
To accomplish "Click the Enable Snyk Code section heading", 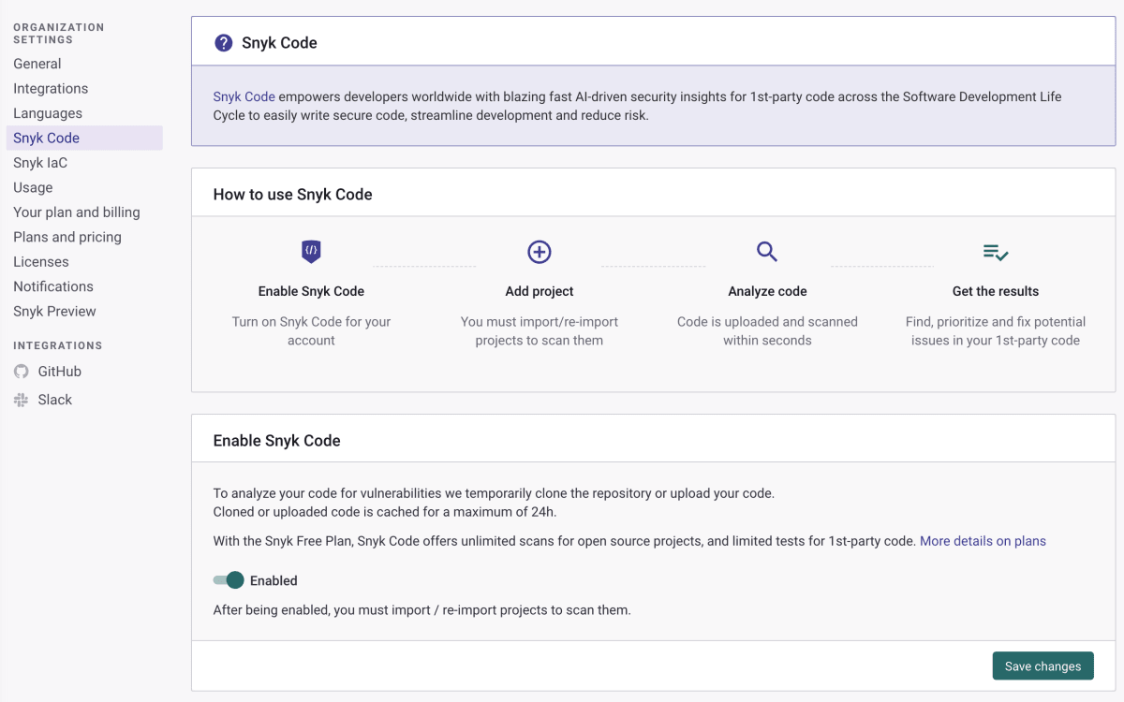I will 277,441.
